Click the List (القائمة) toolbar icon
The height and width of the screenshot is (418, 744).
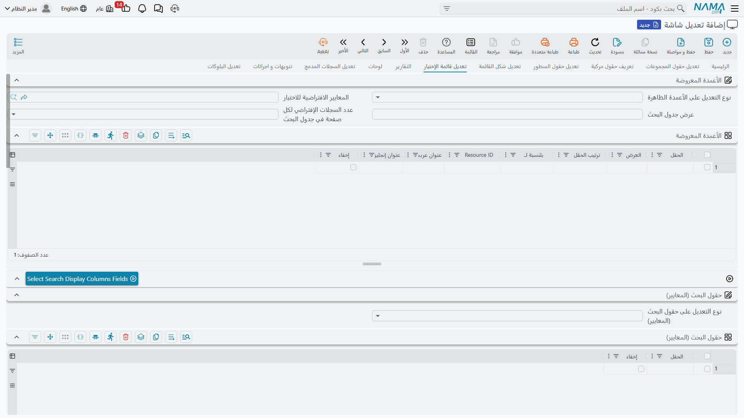point(471,42)
